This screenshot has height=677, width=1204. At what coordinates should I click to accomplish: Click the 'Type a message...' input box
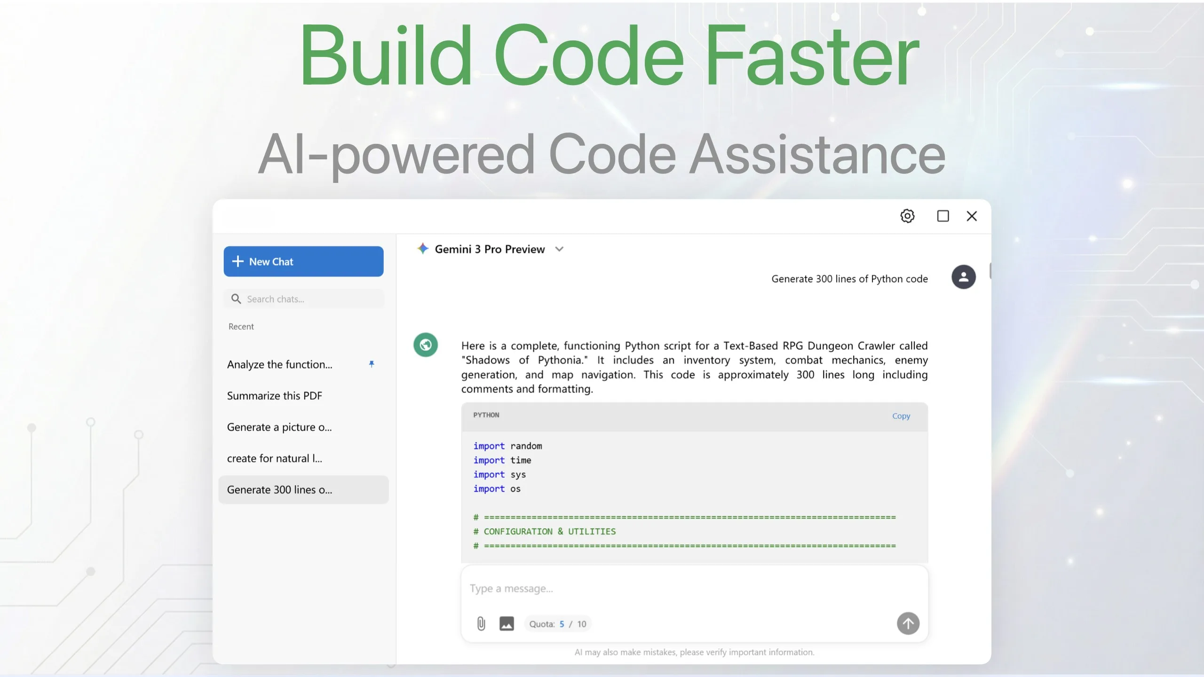[x=694, y=589]
